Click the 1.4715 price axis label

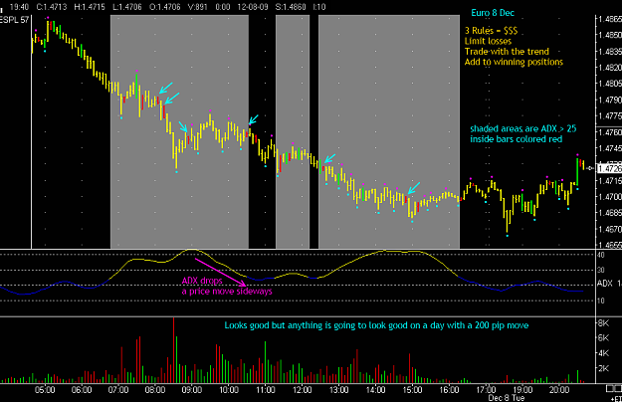click(x=610, y=181)
